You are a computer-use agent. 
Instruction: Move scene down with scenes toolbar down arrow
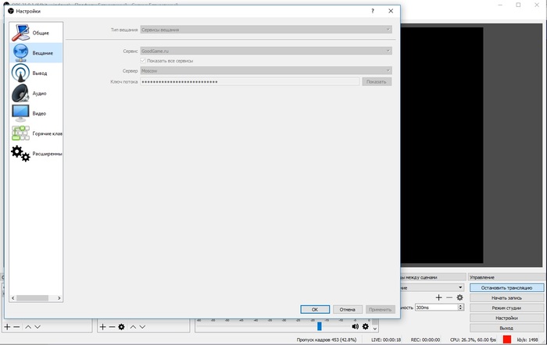point(38,327)
